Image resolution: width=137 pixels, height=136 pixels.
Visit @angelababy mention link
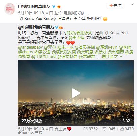point(30,47)
